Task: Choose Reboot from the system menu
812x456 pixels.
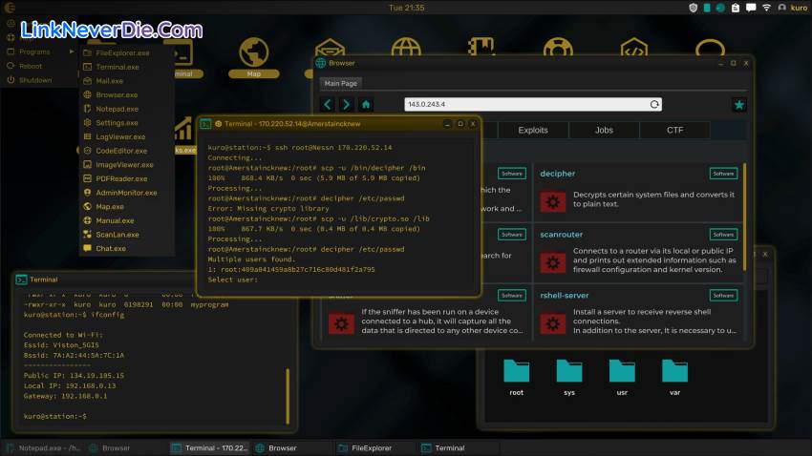Action: pyautogui.click(x=31, y=66)
